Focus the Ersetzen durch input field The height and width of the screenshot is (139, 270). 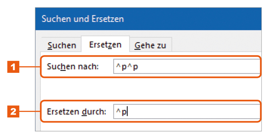pos(186,111)
